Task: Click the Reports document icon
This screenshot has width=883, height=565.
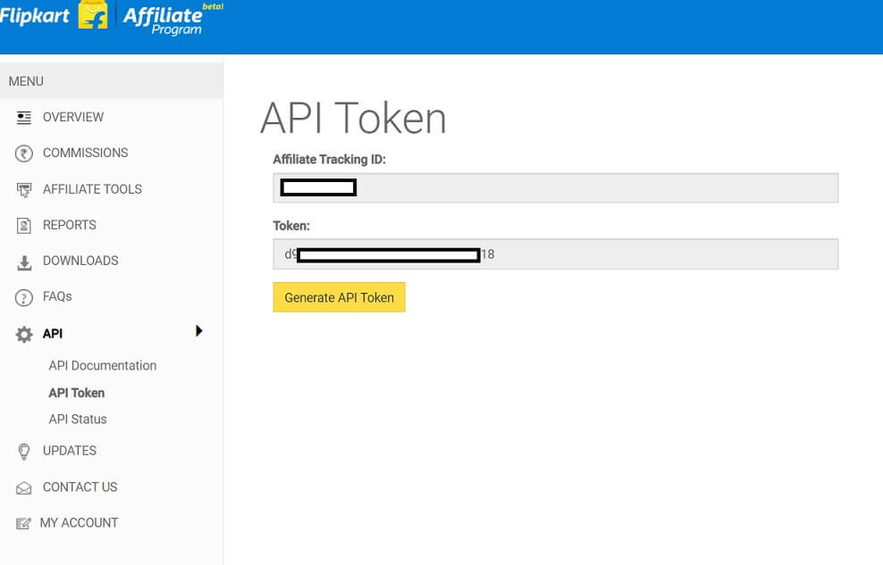Action: 23,226
